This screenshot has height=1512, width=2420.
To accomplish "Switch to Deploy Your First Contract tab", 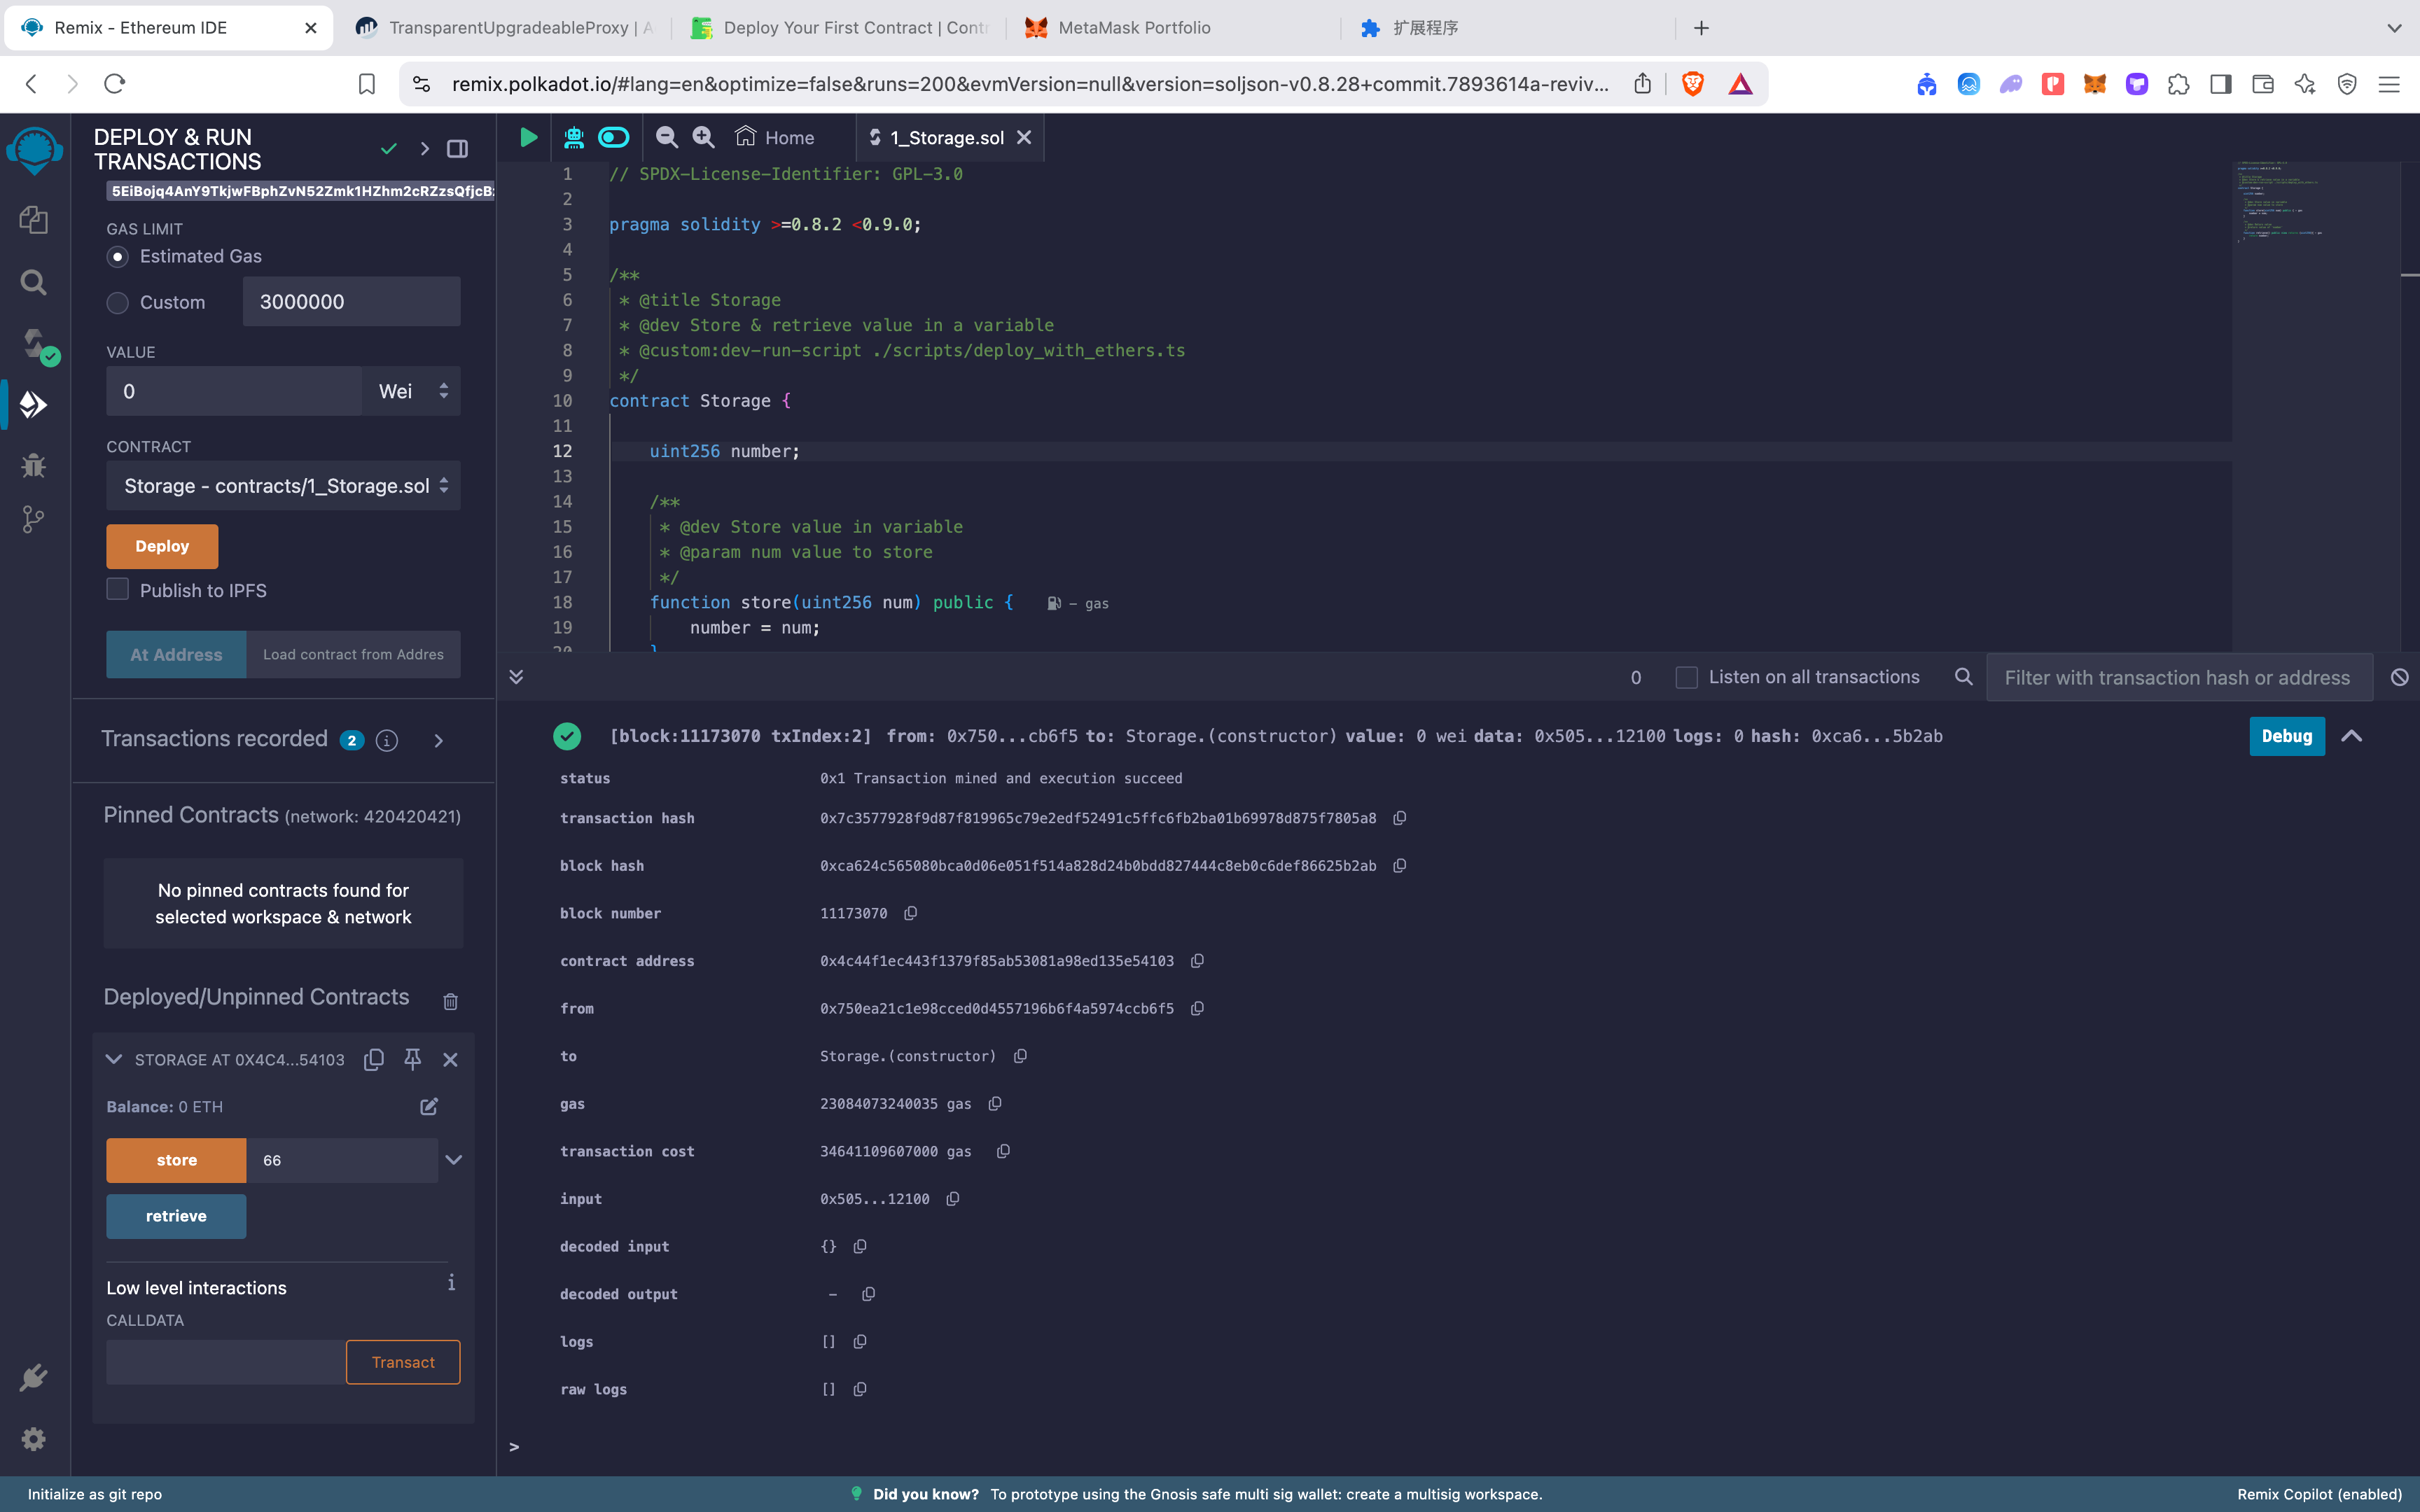I will coord(840,28).
